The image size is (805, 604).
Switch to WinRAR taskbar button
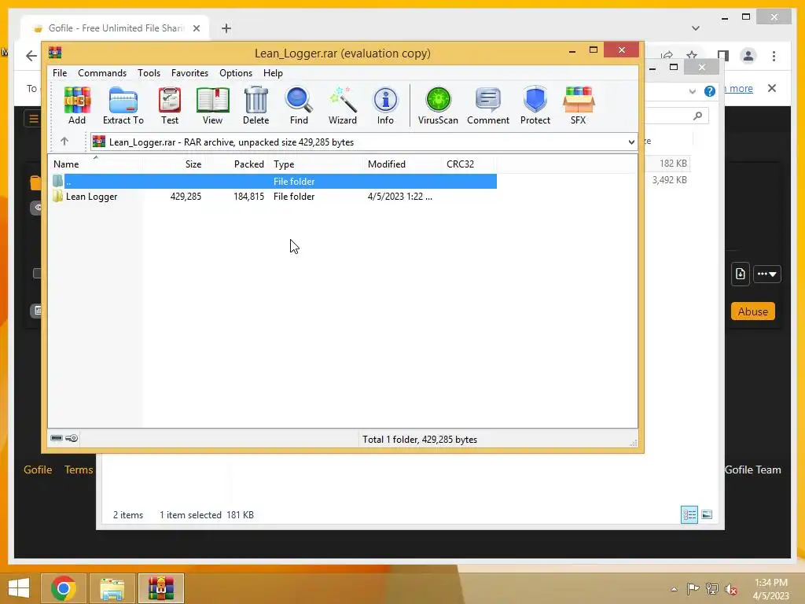pos(160,588)
